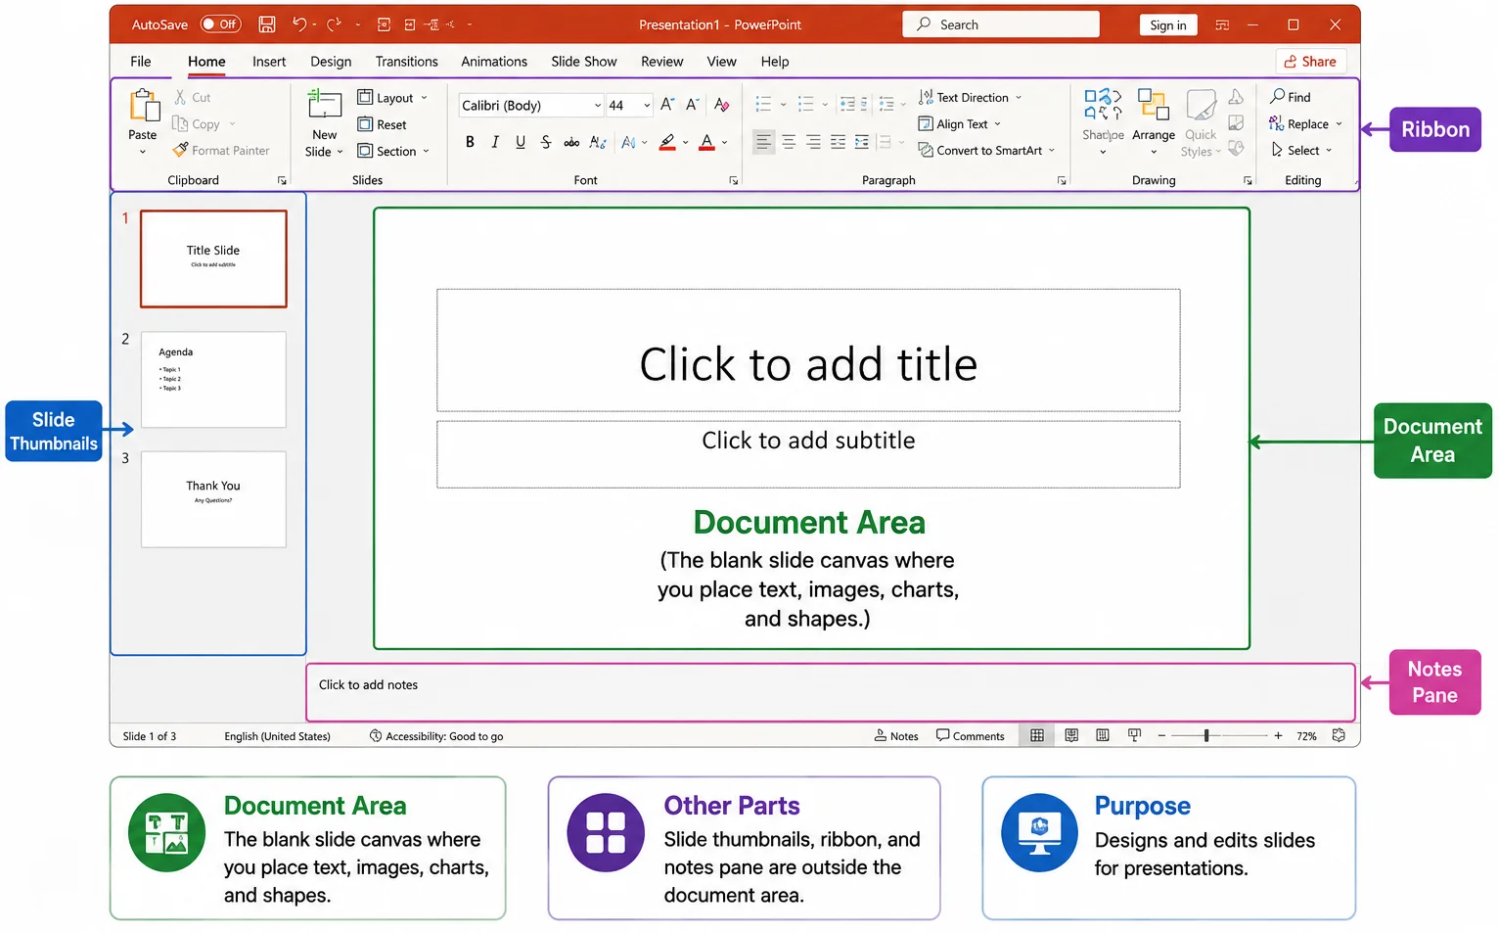This screenshot has height=933, width=1499.
Task: Click the Comments button in status bar
Action: coord(971,736)
